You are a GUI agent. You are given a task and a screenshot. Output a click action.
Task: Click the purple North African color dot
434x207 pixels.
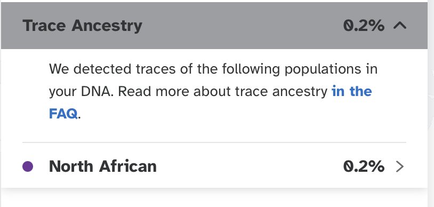coord(28,166)
